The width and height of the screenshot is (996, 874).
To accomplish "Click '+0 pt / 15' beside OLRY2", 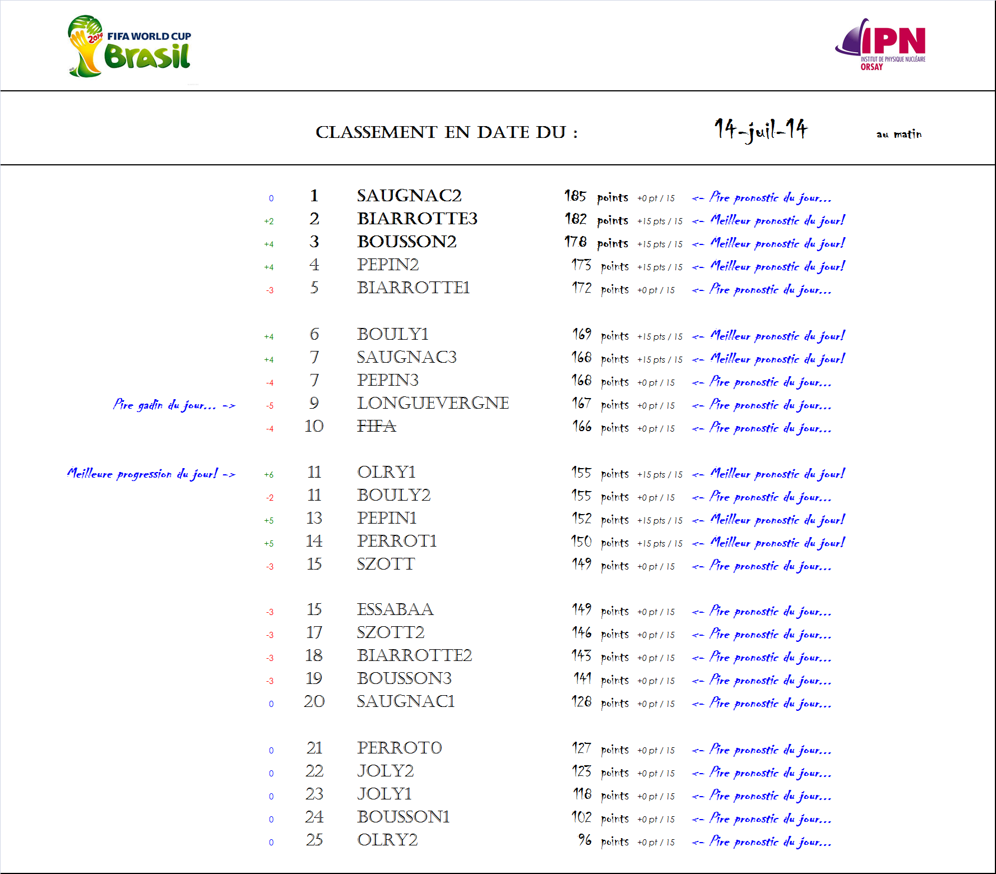I will [x=656, y=843].
